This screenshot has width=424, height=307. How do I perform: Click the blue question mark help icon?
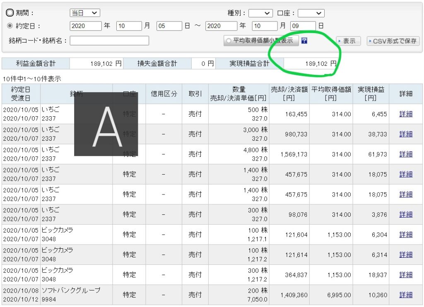click(304, 41)
